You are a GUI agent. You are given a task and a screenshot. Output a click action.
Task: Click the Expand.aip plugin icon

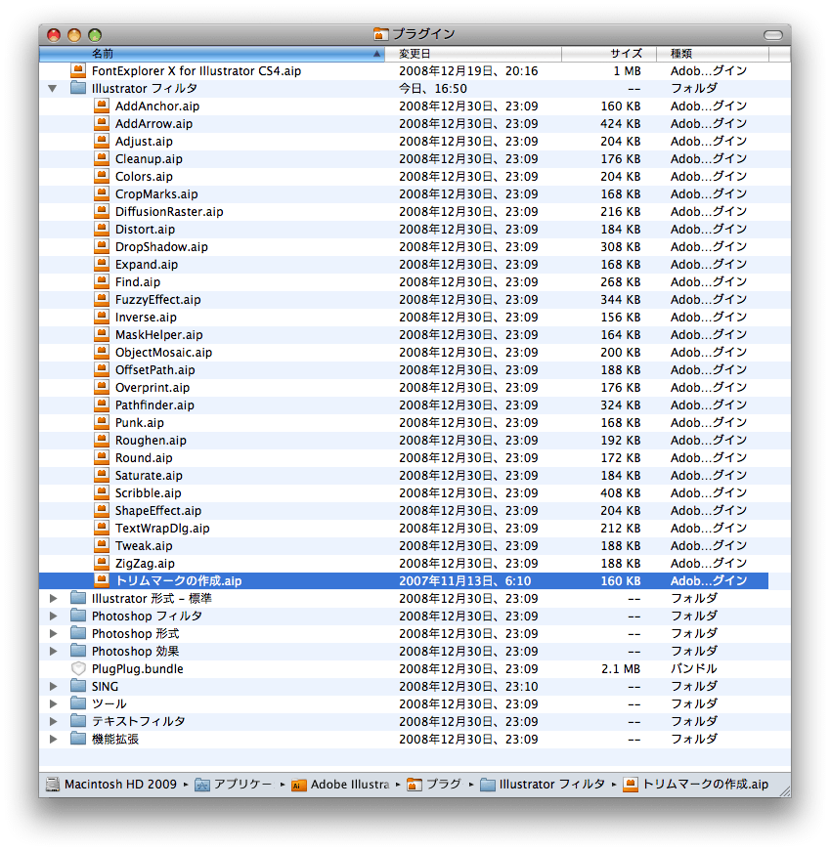102,265
